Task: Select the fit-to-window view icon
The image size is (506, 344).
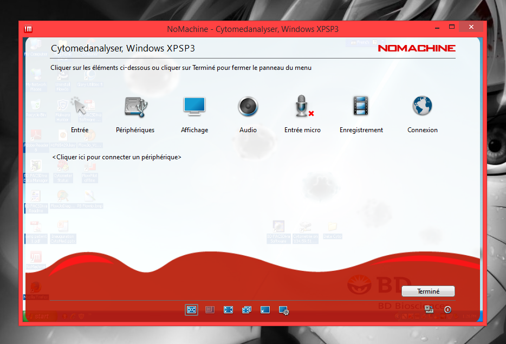Action: [191, 310]
